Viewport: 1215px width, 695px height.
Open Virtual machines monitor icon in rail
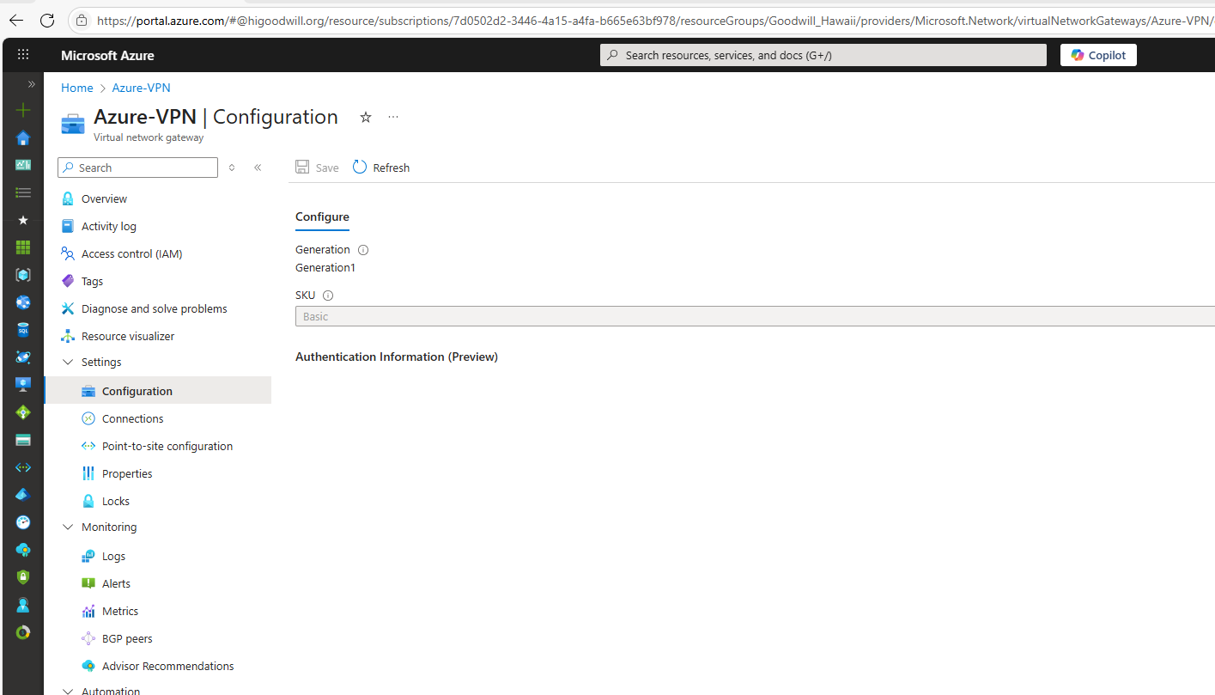23,384
